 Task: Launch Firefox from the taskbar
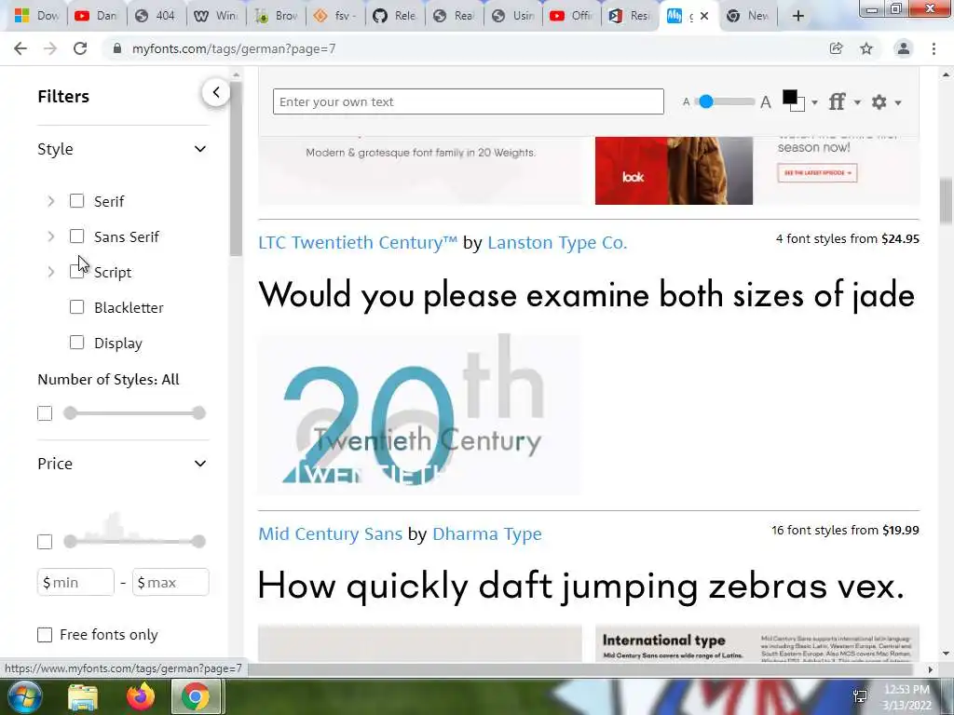140,696
